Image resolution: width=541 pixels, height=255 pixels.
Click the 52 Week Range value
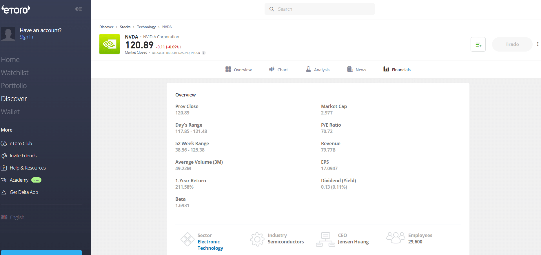[190, 150]
